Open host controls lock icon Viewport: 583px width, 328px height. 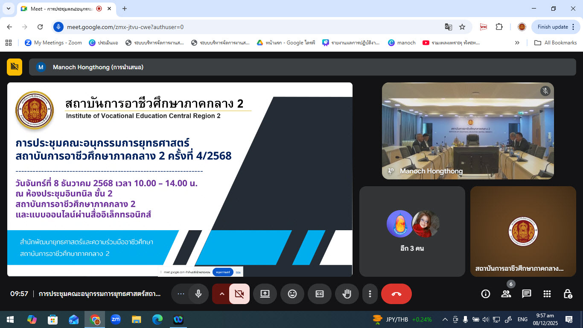568,294
